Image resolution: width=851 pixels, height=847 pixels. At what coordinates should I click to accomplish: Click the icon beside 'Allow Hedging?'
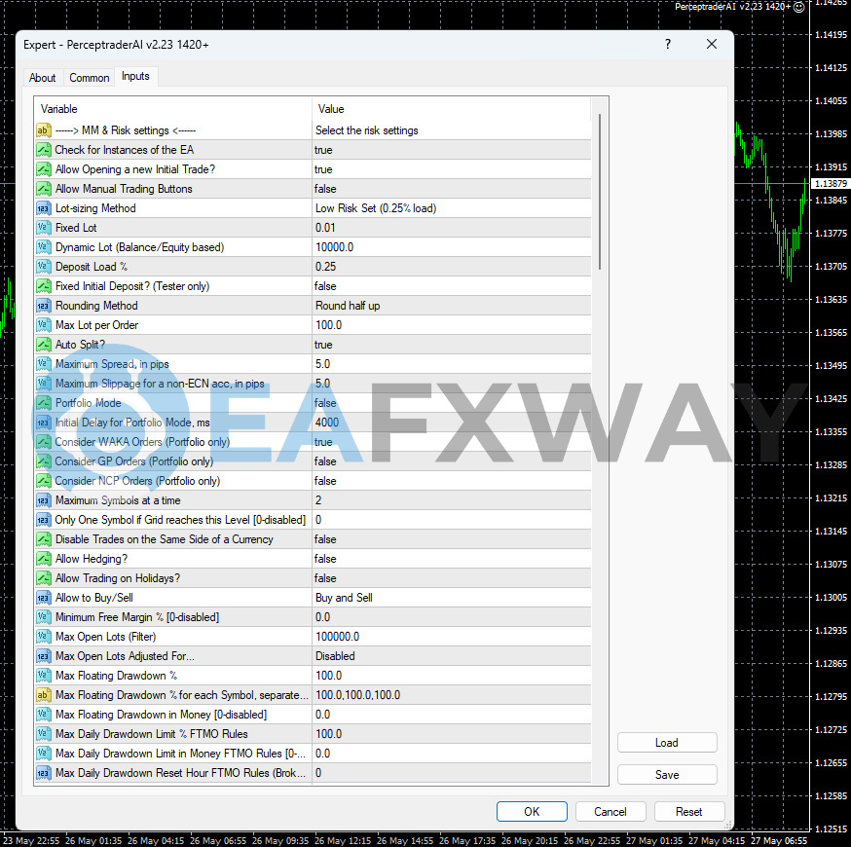[x=44, y=559]
